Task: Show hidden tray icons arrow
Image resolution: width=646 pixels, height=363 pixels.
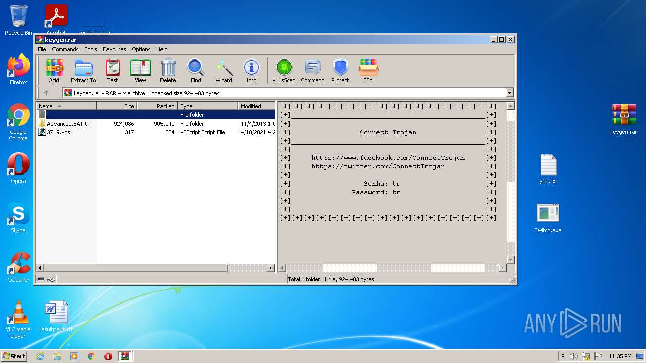Action: pyautogui.click(x=563, y=356)
